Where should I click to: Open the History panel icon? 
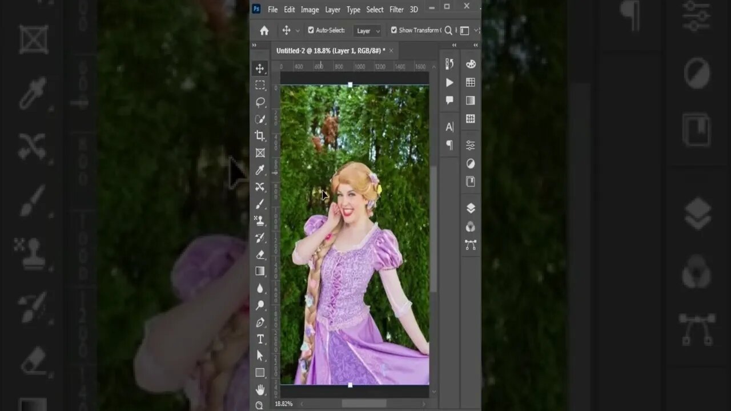[x=449, y=64]
